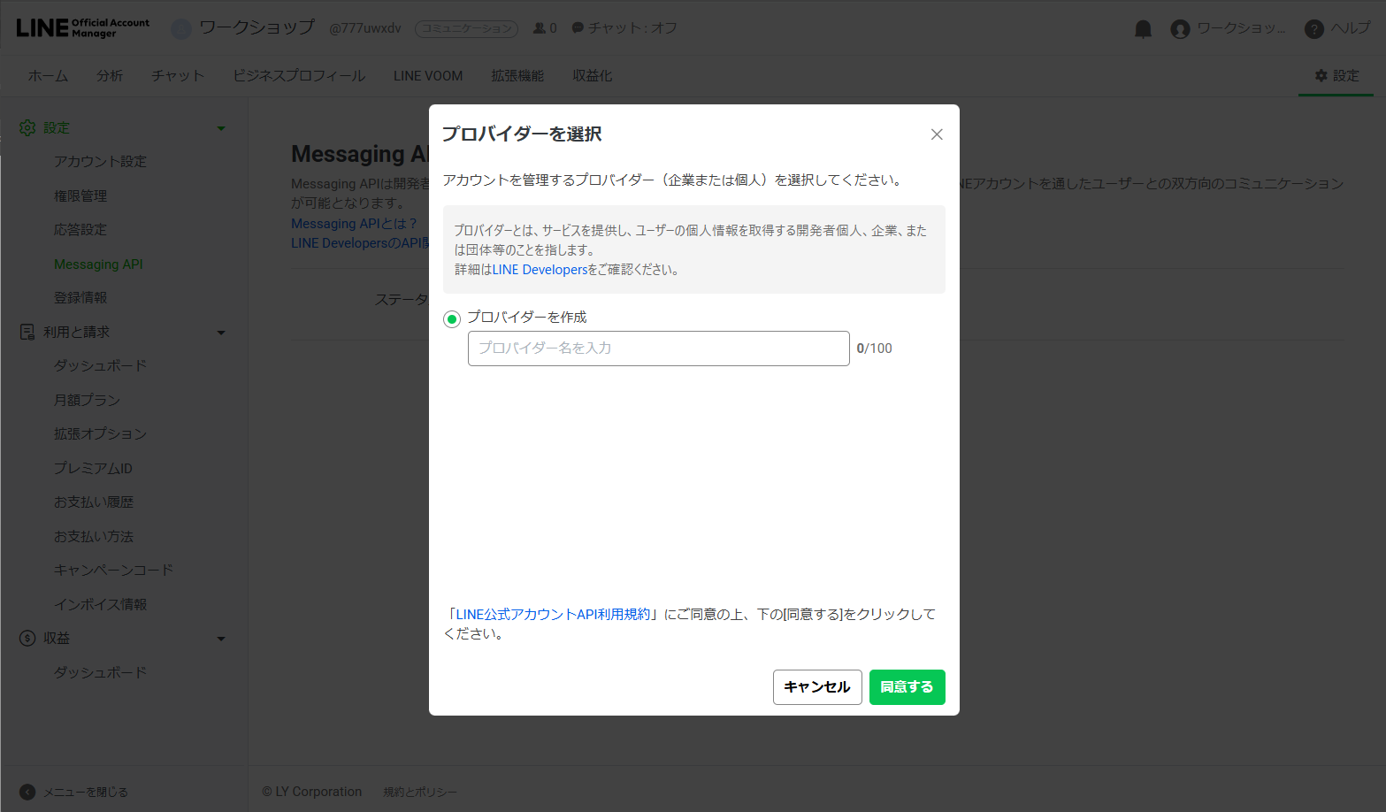The image size is (1386, 812).
Task: Open the 規約とポリシー footer link
Action: pos(419,791)
